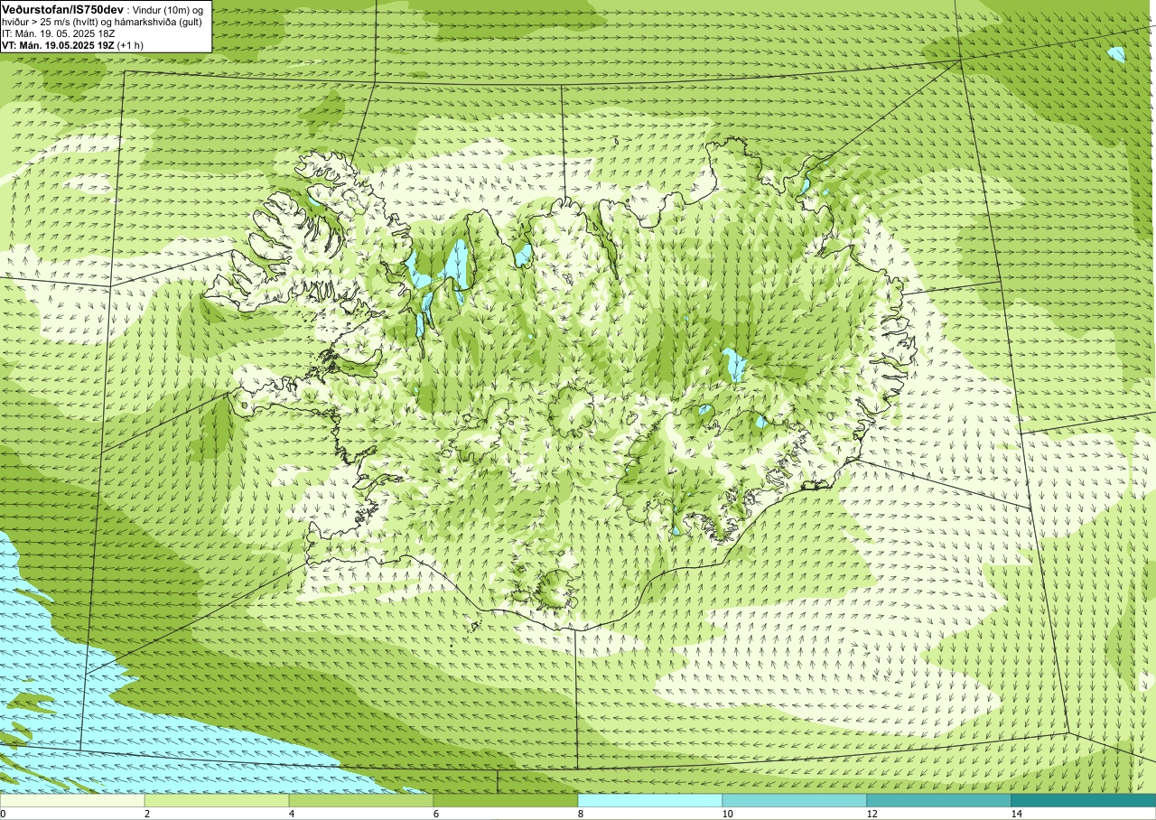This screenshot has height=820, width=1156.
Task: Click the "(+1 h)" forecast offset text
Action: pyautogui.click(x=130, y=45)
